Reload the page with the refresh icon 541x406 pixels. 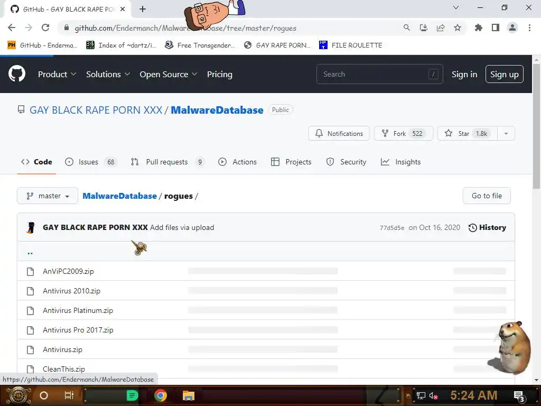pos(45,27)
